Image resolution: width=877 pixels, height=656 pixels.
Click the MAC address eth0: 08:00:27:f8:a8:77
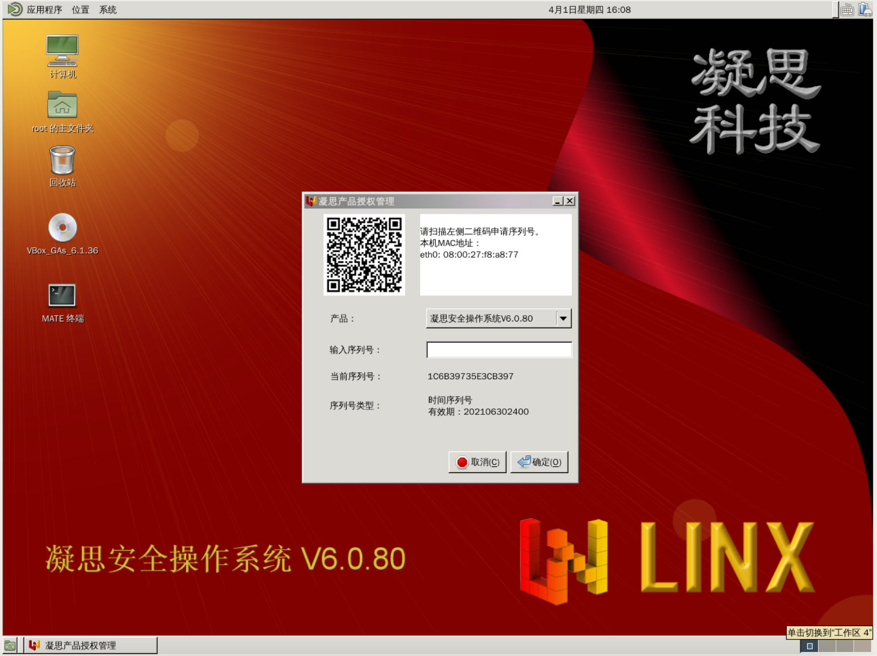(469, 254)
